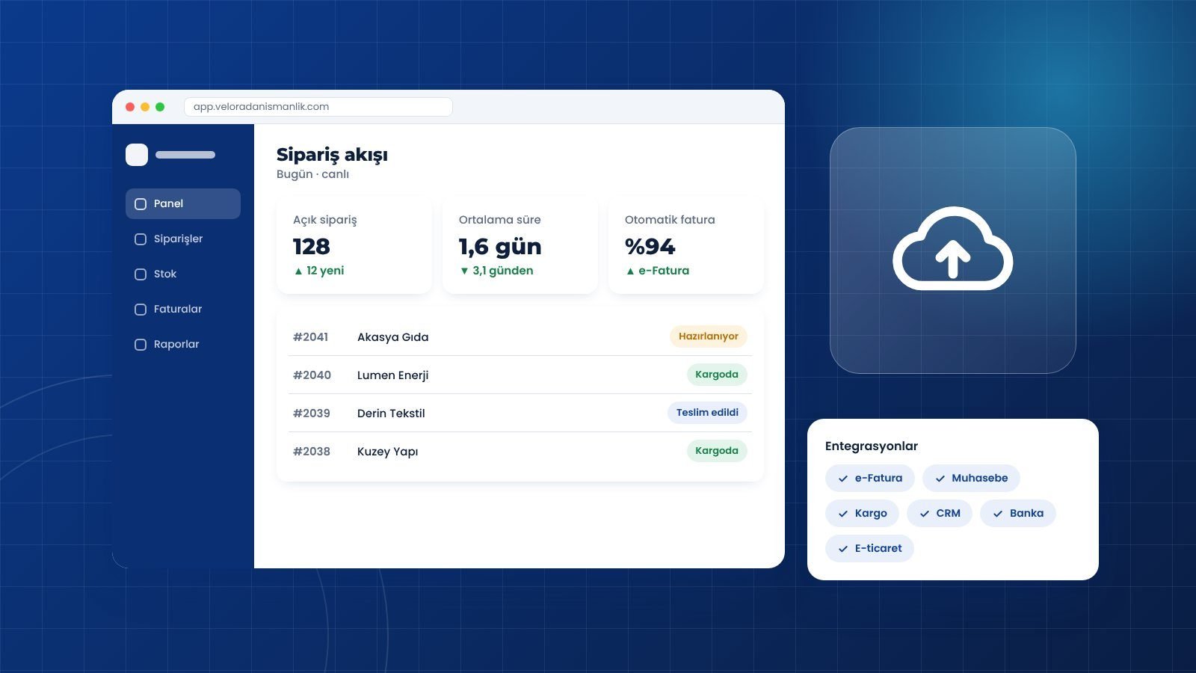
Task: Click the Teslim edildi status badge
Action: pyautogui.click(x=707, y=413)
